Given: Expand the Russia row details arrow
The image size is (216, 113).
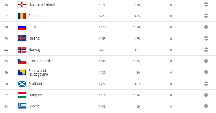Looking at the screenshot, I should click(206, 27).
